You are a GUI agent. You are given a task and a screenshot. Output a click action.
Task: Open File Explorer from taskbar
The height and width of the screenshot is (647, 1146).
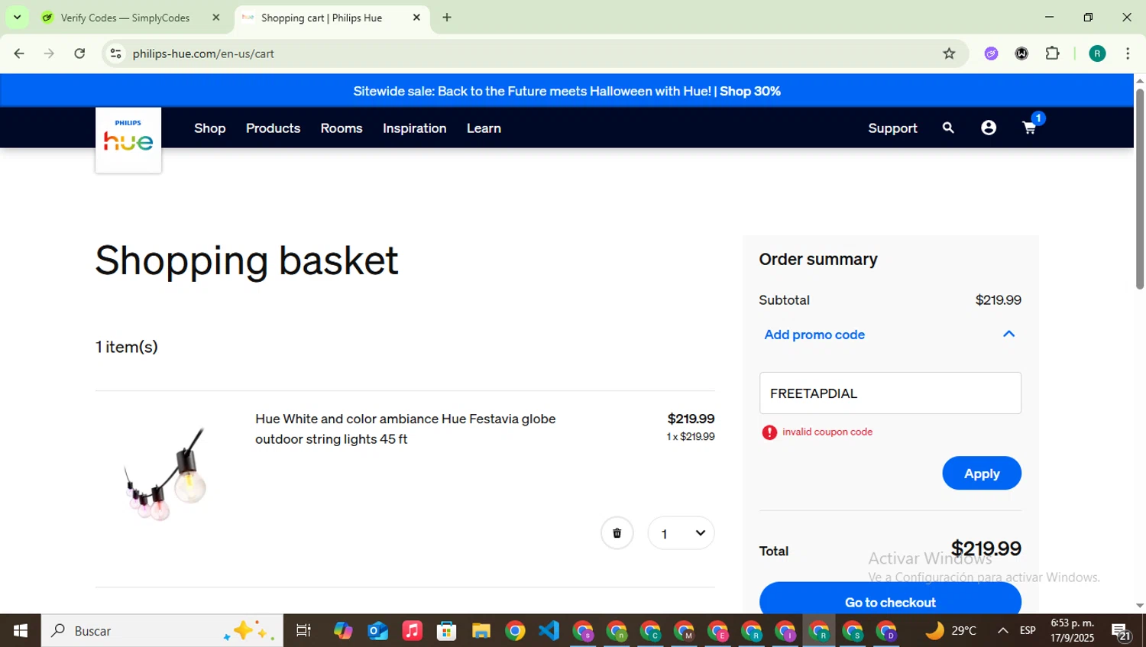tap(481, 631)
